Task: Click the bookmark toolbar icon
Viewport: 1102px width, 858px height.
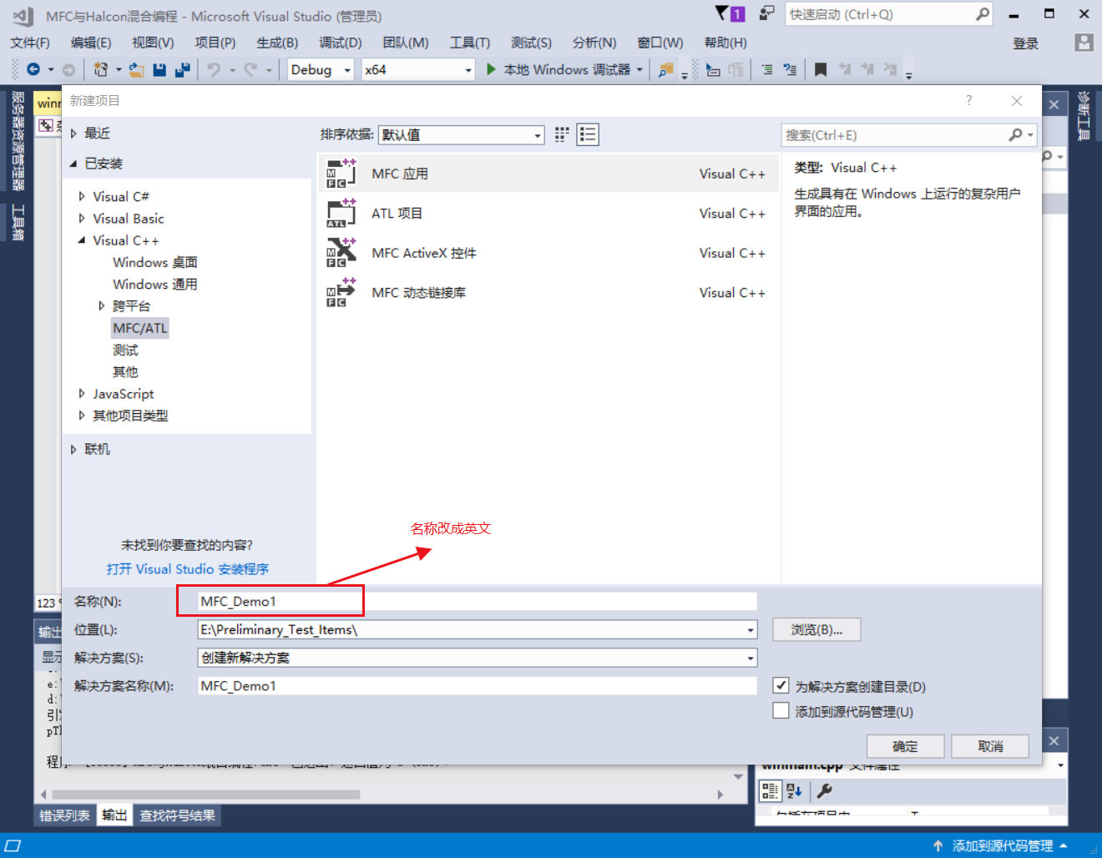Action: point(821,70)
